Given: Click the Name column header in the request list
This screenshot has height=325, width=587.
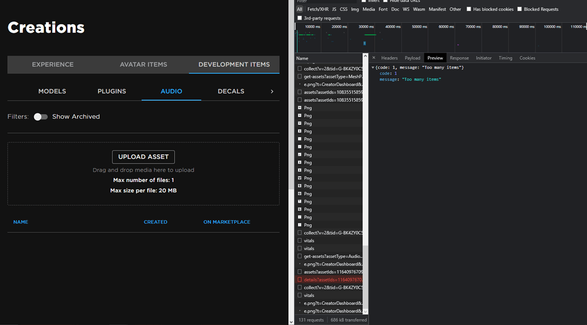Looking at the screenshot, I should (328, 58).
